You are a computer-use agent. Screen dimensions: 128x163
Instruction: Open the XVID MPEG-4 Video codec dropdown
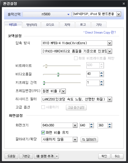tap(110, 43)
